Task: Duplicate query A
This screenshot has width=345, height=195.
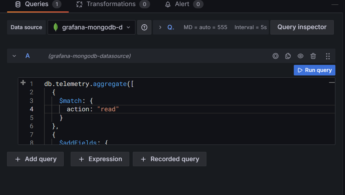Action: (x=288, y=56)
